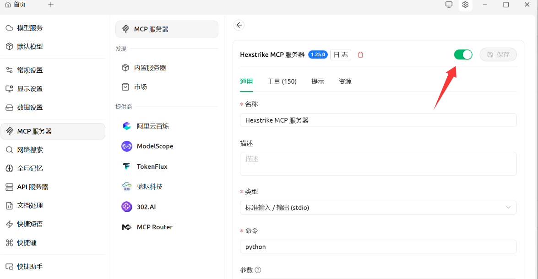Open a new tab with plus icon

point(51,5)
